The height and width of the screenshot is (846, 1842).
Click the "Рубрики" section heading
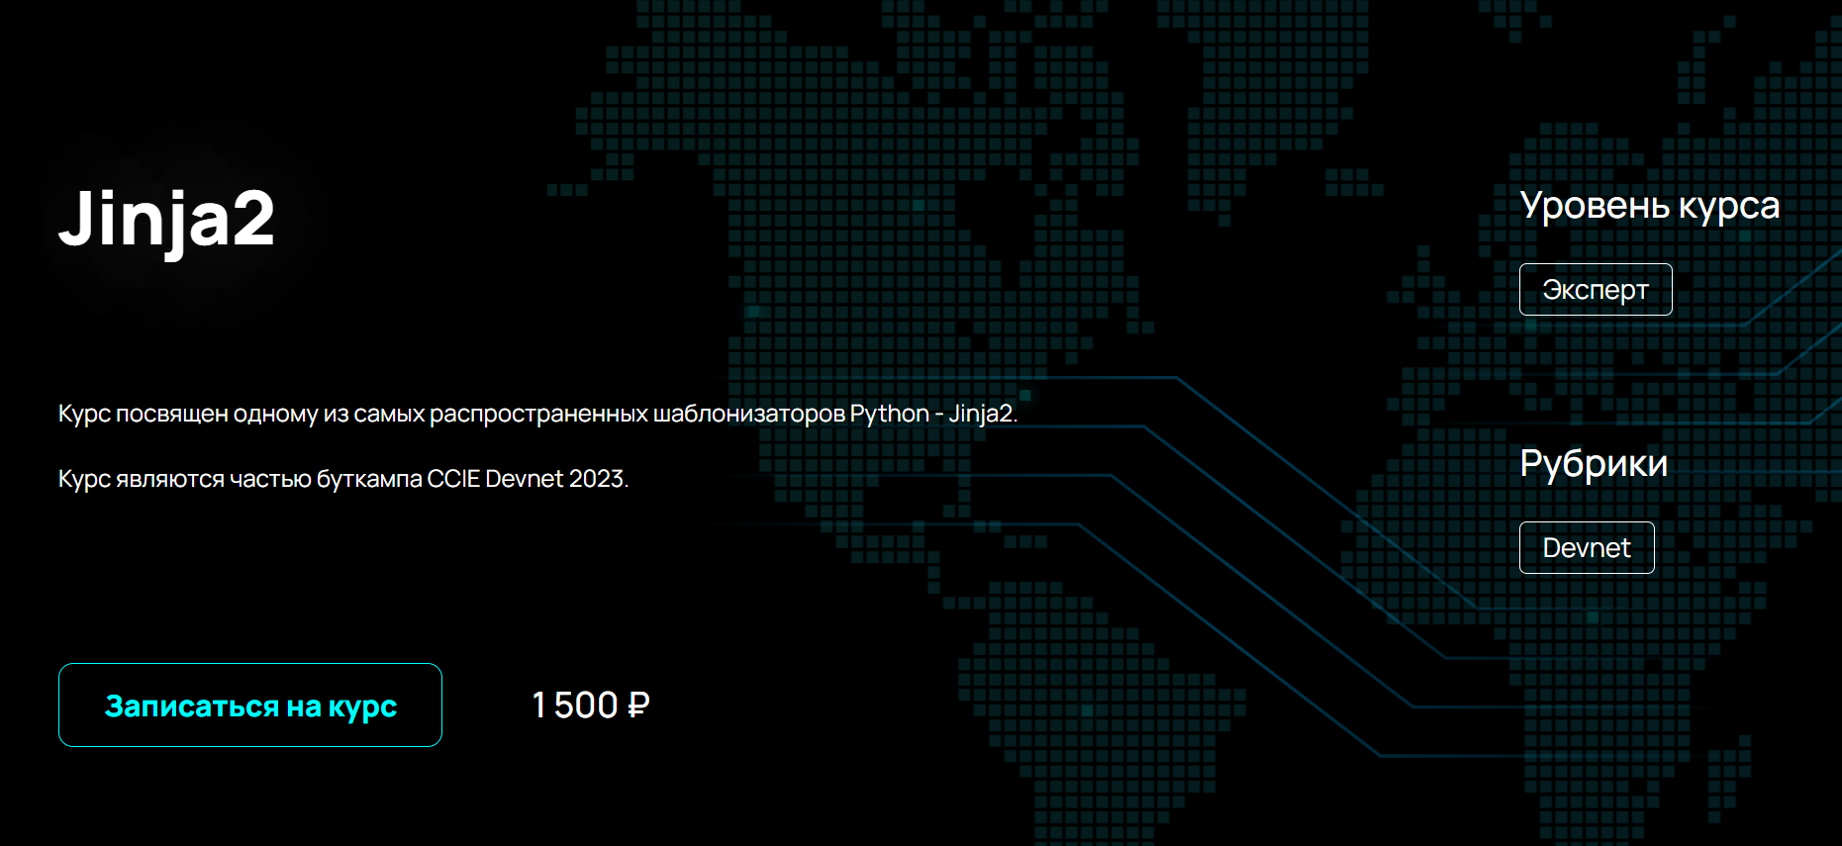point(1593,464)
